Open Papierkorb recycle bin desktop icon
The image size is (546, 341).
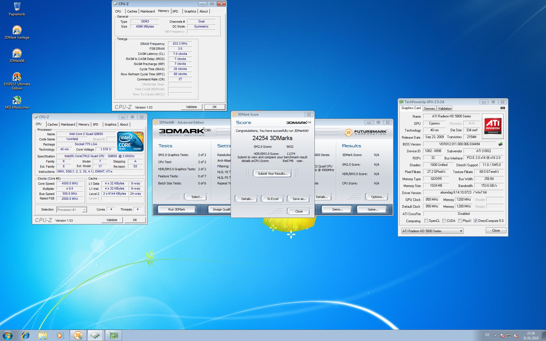coord(17,9)
